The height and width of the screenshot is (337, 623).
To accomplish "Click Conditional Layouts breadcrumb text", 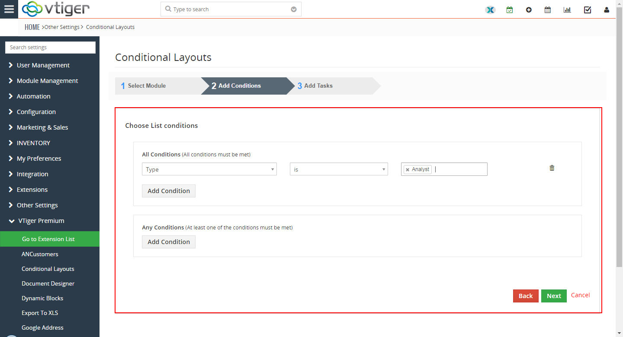I will 110,27.
